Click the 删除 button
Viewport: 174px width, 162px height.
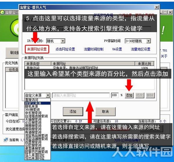pos(150,95)
